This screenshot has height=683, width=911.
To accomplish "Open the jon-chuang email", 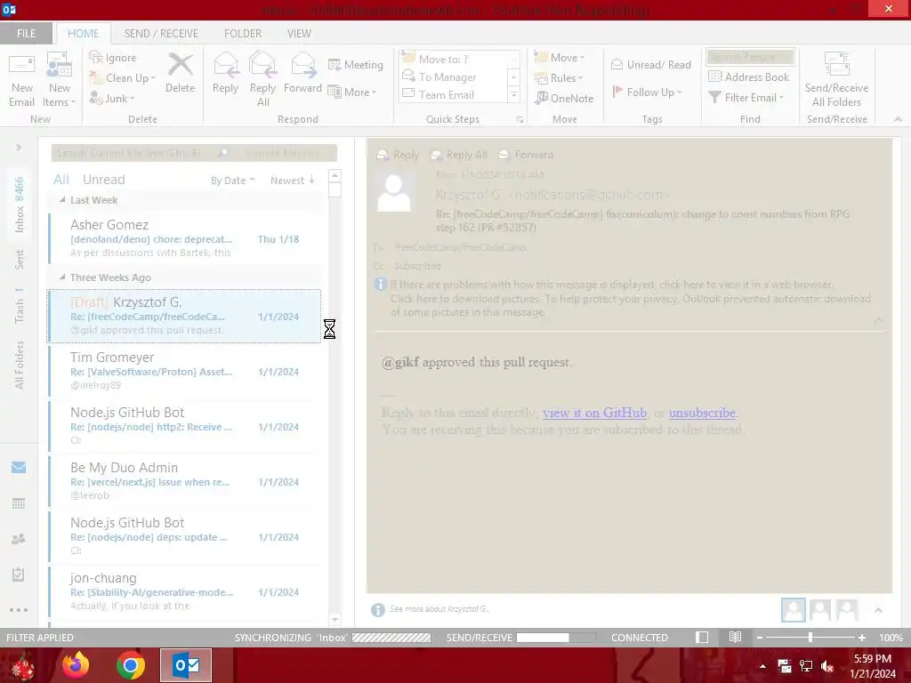I will (185, 591).
